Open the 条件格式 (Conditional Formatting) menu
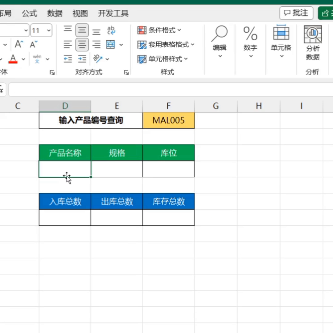Screen dimensions: 333x333 159,30
